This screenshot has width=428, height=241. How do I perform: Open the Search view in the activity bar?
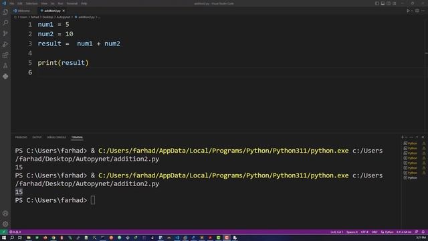(x=5, y=23)
